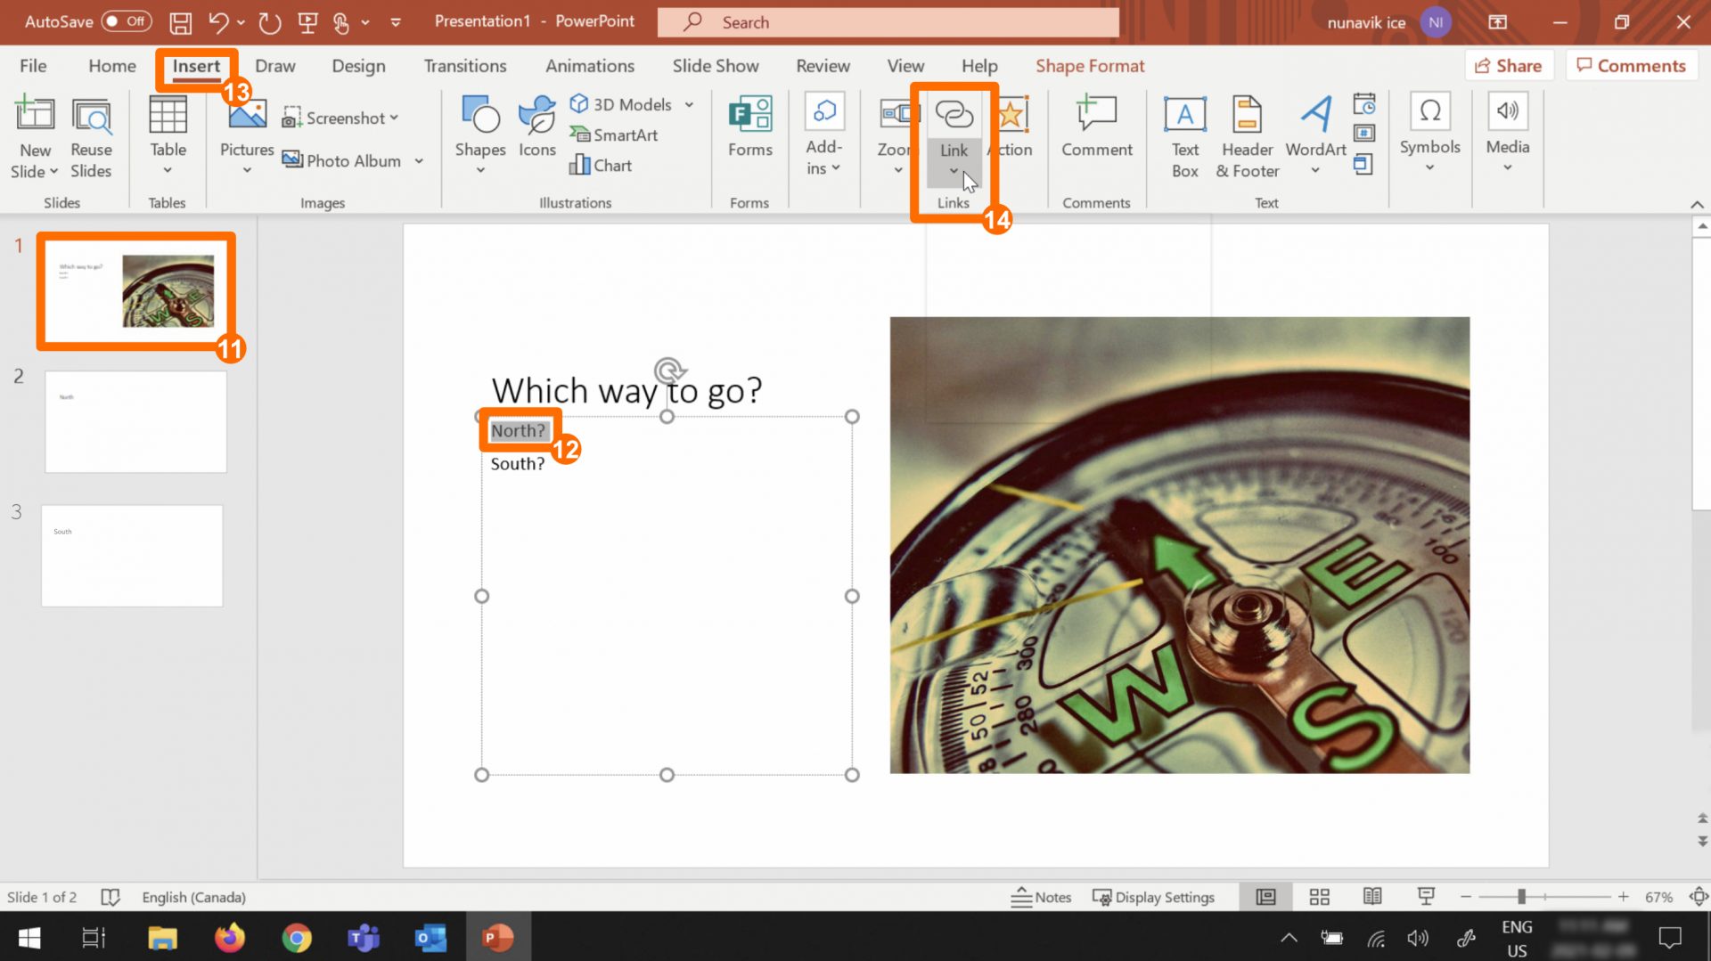Open Header & Footer settings

(1247, 134)
